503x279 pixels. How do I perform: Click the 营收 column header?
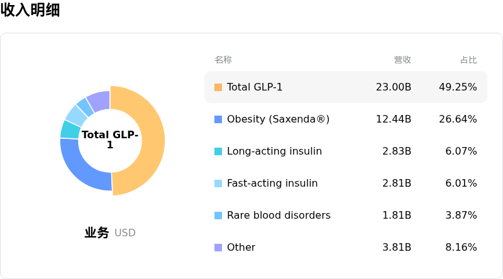point(402,60)
